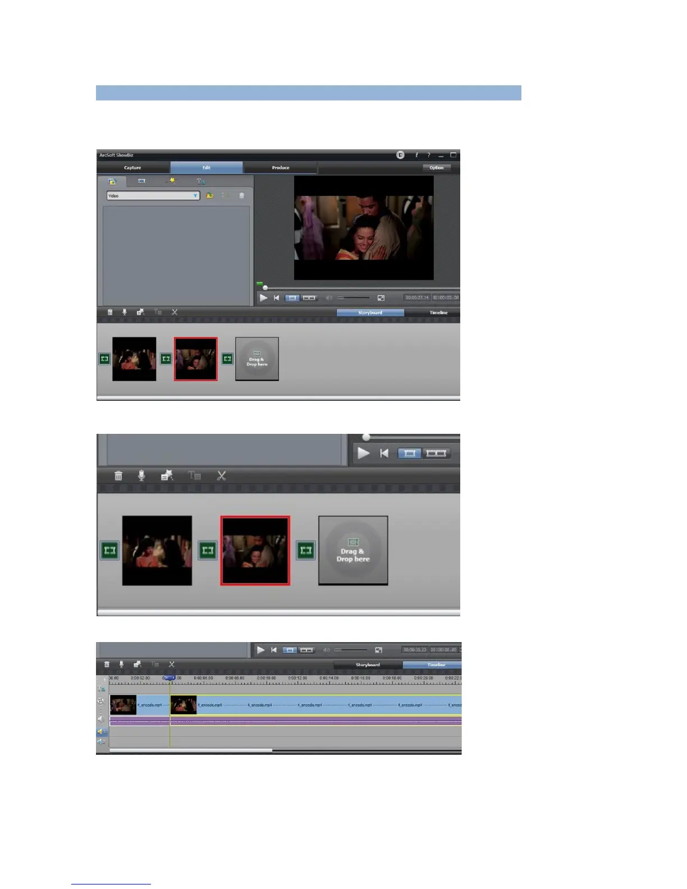Click the fullscreen preview icon in full window
Image resolution: width=687 pixels, height=889 pixels.
point(381,298)
